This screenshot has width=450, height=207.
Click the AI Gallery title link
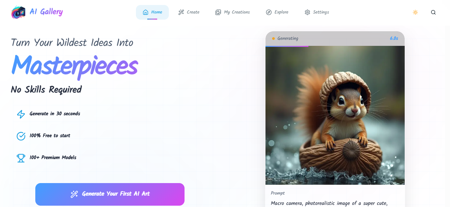coord(46,12)
